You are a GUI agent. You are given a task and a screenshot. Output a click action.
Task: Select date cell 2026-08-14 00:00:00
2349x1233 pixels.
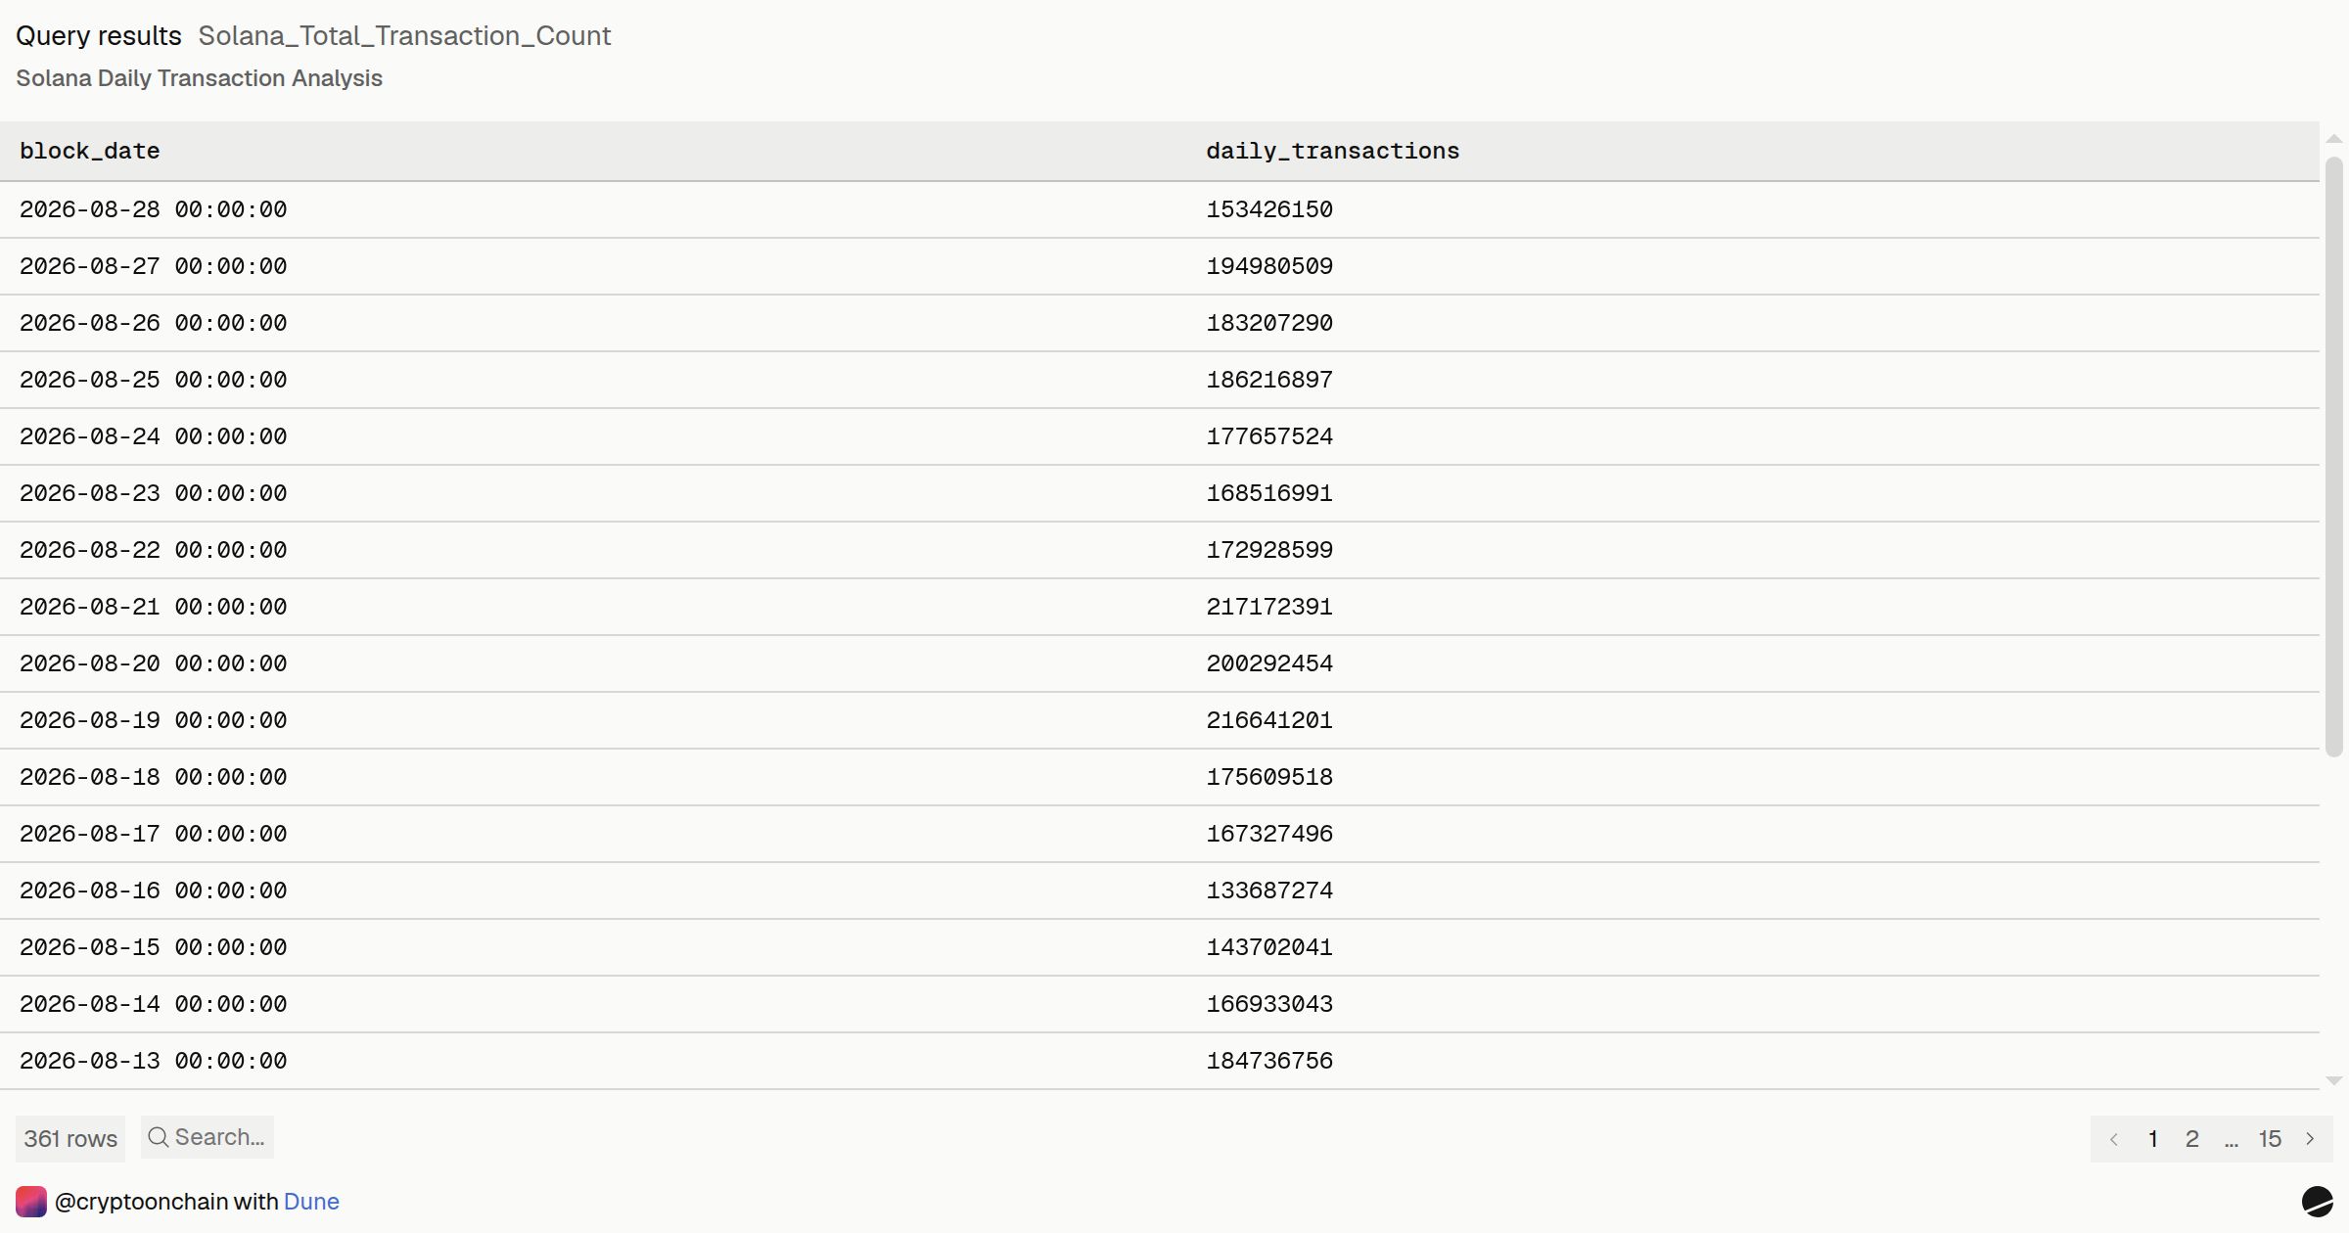(x=153, y=1004)
